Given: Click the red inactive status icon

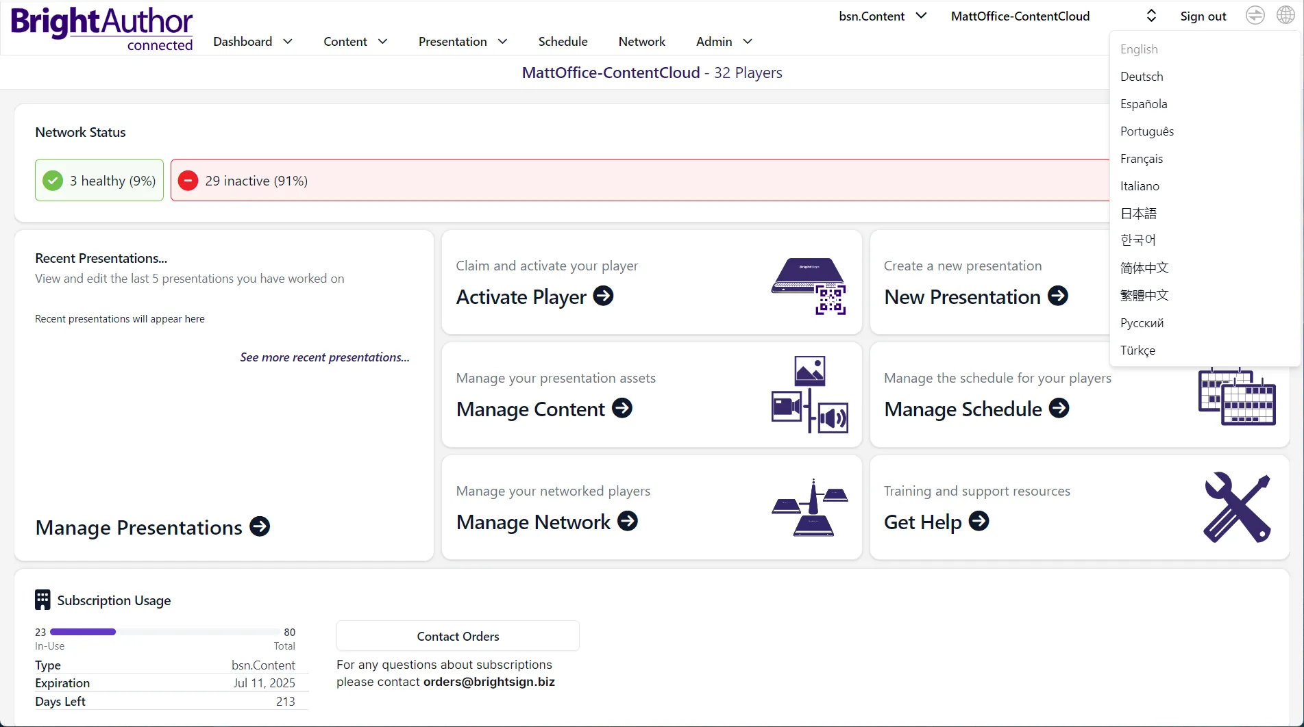Looking at the screenshot, I should [x=188, y=181].
